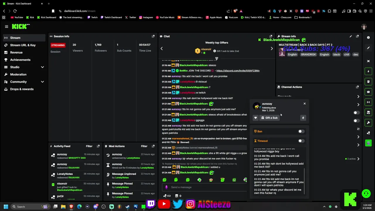Toggle the note panel icon in the right sidebar
Screen dimensions: 375x211
368,81
